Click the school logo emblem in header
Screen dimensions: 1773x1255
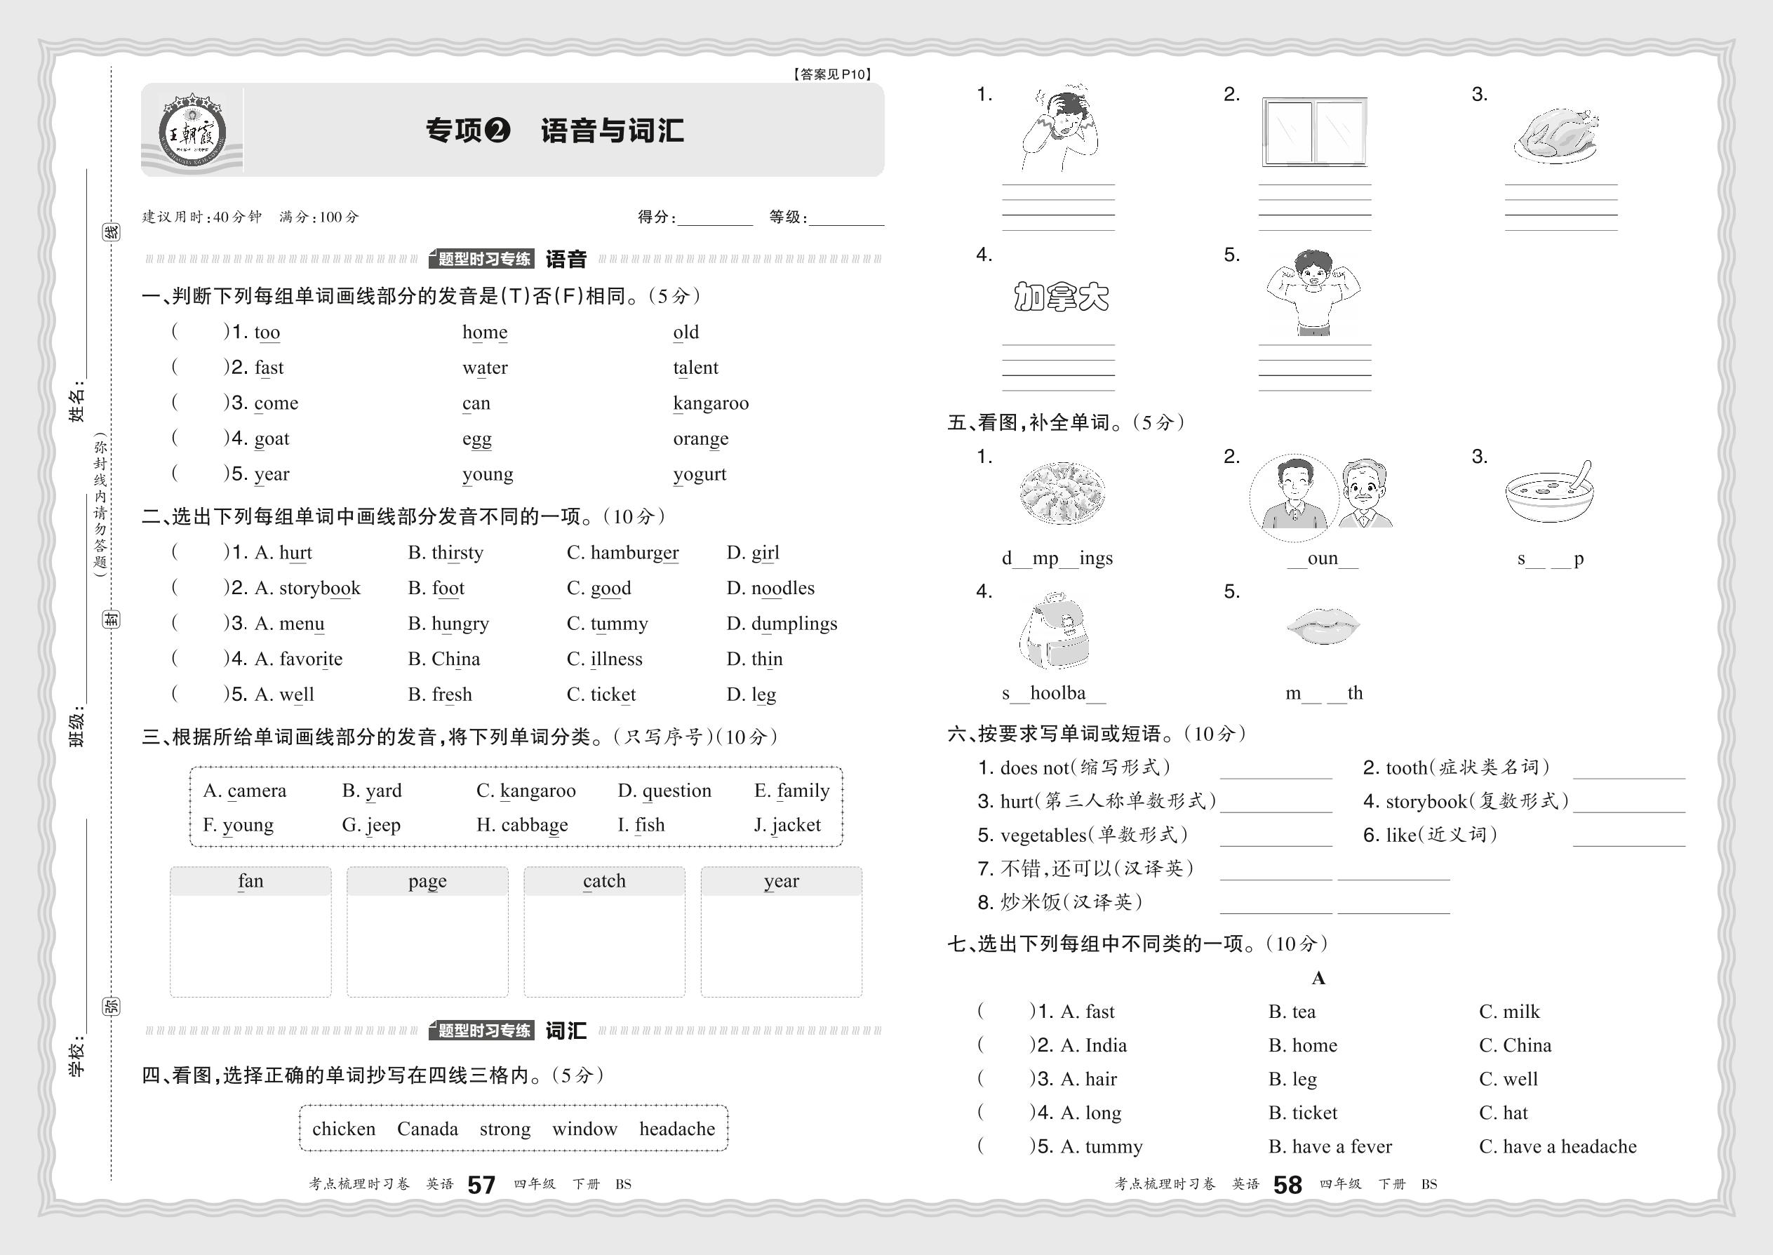(192, 130)
